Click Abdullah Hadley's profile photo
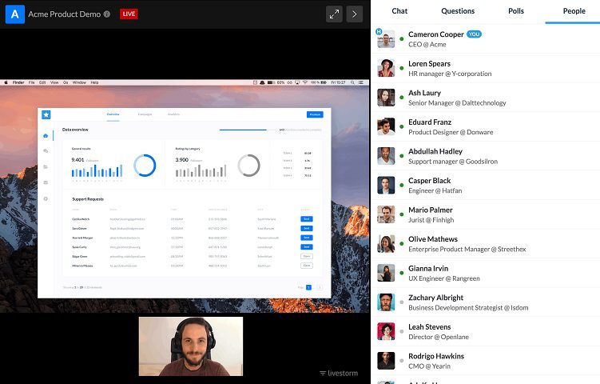This screenshot has width=600, height=384. [x=386, y=155]
